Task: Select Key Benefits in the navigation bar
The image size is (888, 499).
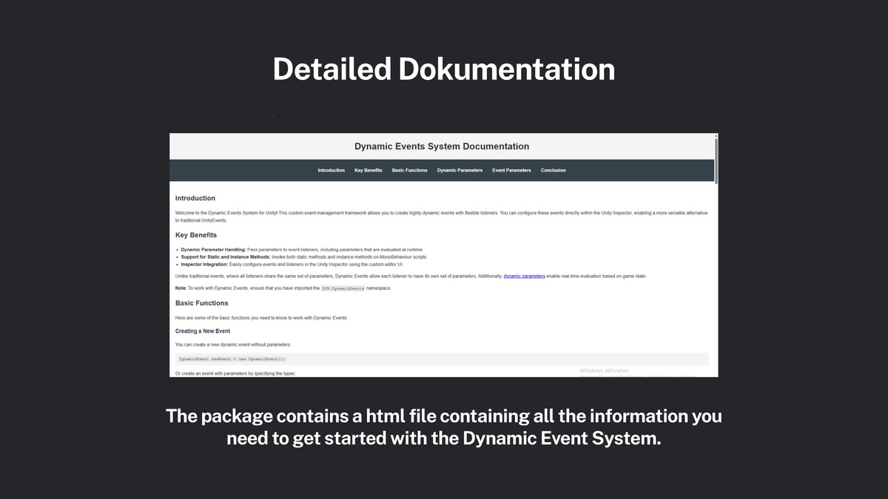Action: [368, 170]
